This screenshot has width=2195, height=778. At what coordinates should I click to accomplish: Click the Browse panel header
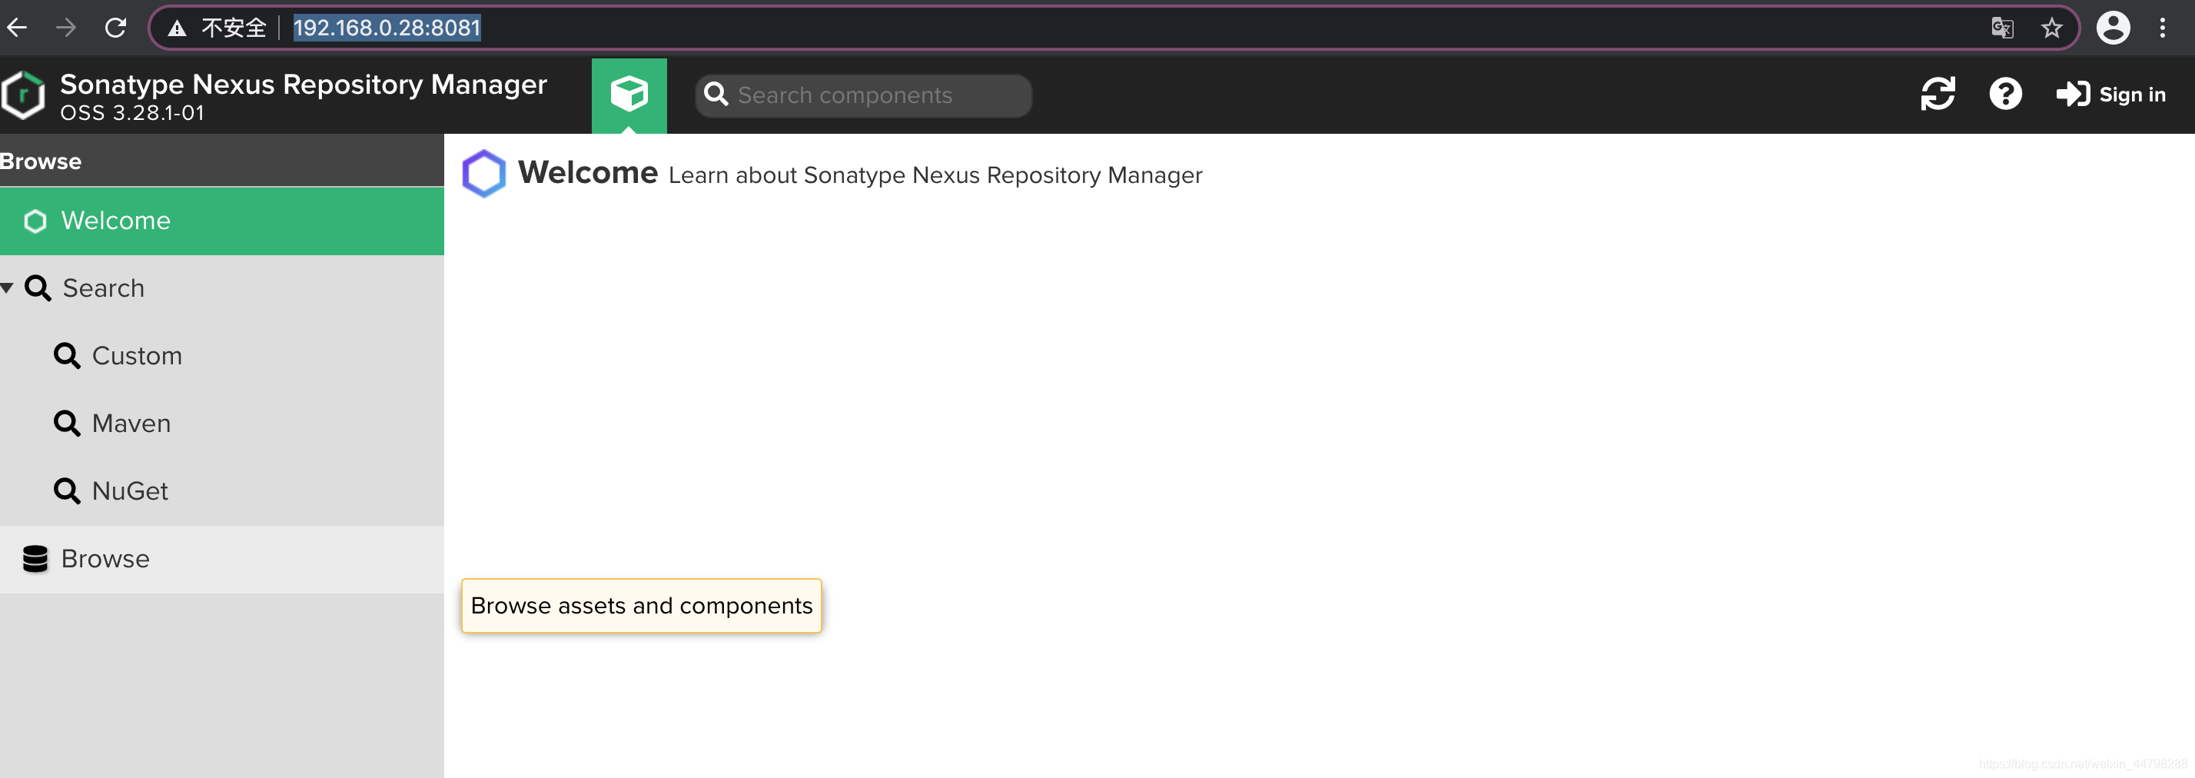tap(221, 161)
